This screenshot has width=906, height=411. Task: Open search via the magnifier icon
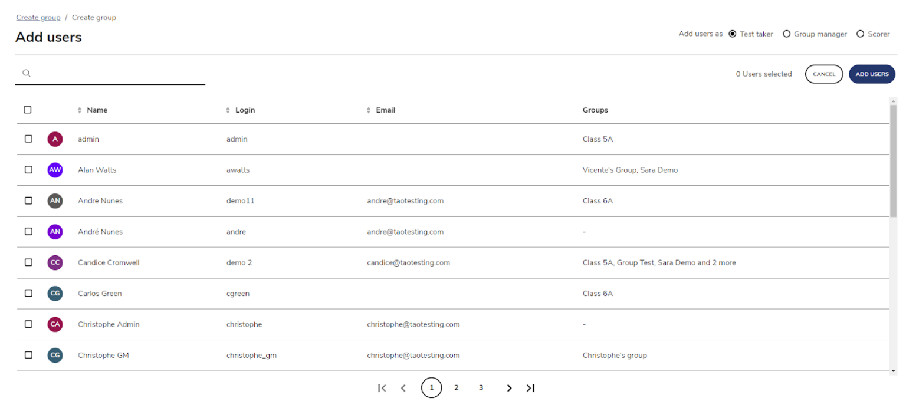27,73
